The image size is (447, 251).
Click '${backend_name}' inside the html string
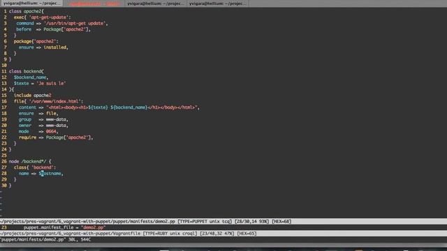click(x=129, y=107)
